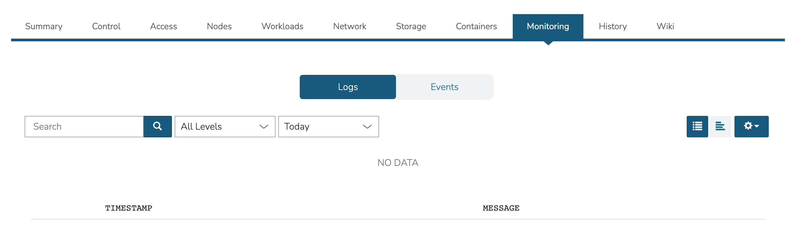Select the list view icon
The image size is (794, 225).
click(697, 127)
